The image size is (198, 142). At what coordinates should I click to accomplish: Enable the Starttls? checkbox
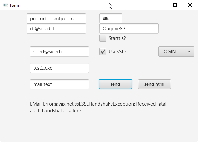103,38
